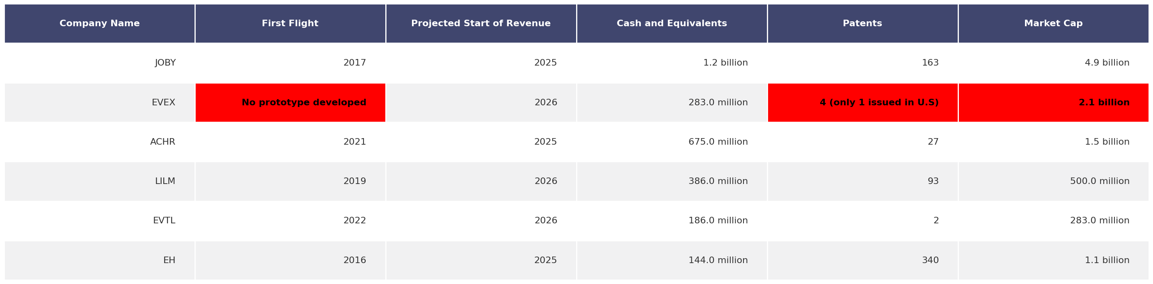Click the First Flight column header

[290, 24]
